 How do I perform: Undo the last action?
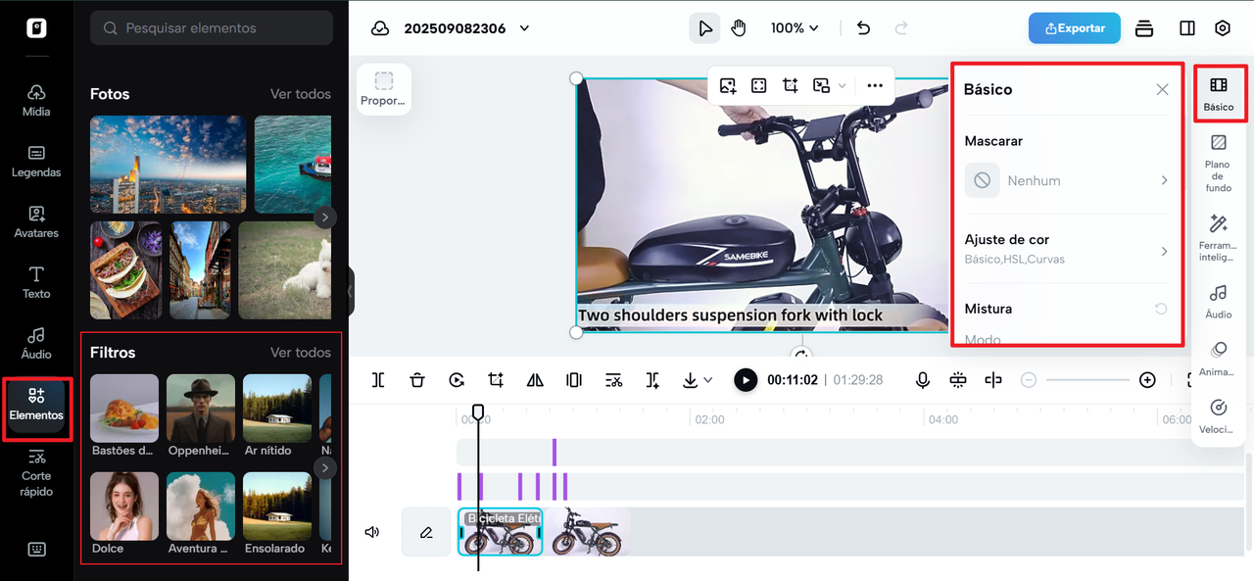[863, 28]
